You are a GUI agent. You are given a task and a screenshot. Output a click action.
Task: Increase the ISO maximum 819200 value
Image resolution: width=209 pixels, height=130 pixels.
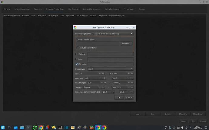tap(132, 74)
